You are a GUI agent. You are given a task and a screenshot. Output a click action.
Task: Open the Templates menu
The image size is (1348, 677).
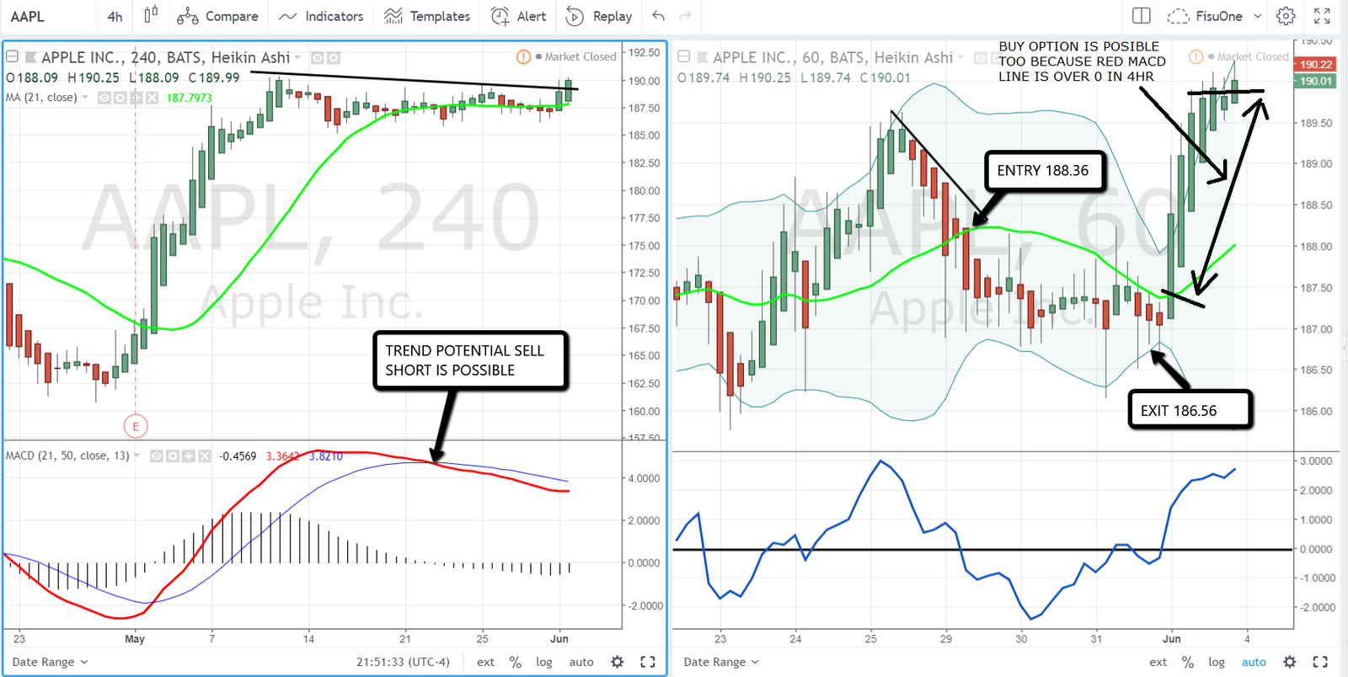427,16
